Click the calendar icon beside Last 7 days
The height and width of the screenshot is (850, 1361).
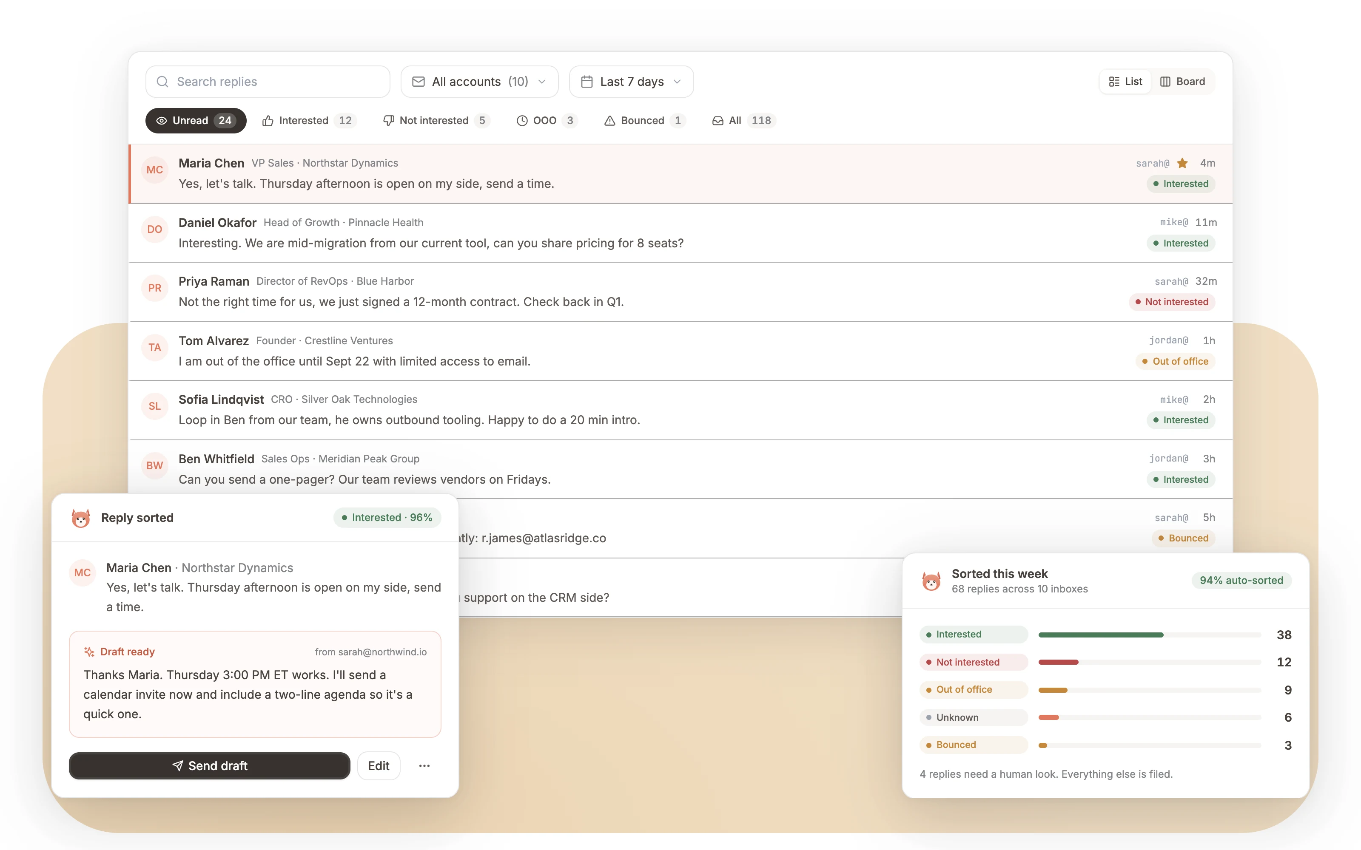[x=587, y=82]
